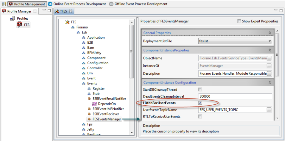Click the Description field's browse button
Viewport: 285px width, 141px height.
pos(269,73)
